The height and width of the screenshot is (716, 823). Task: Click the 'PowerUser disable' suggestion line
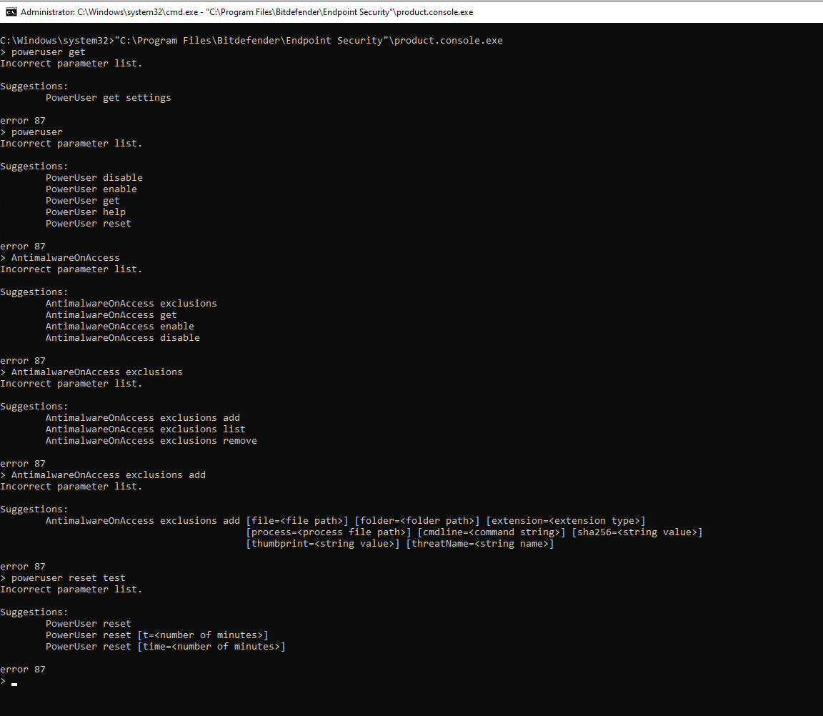tap(94, 178)
